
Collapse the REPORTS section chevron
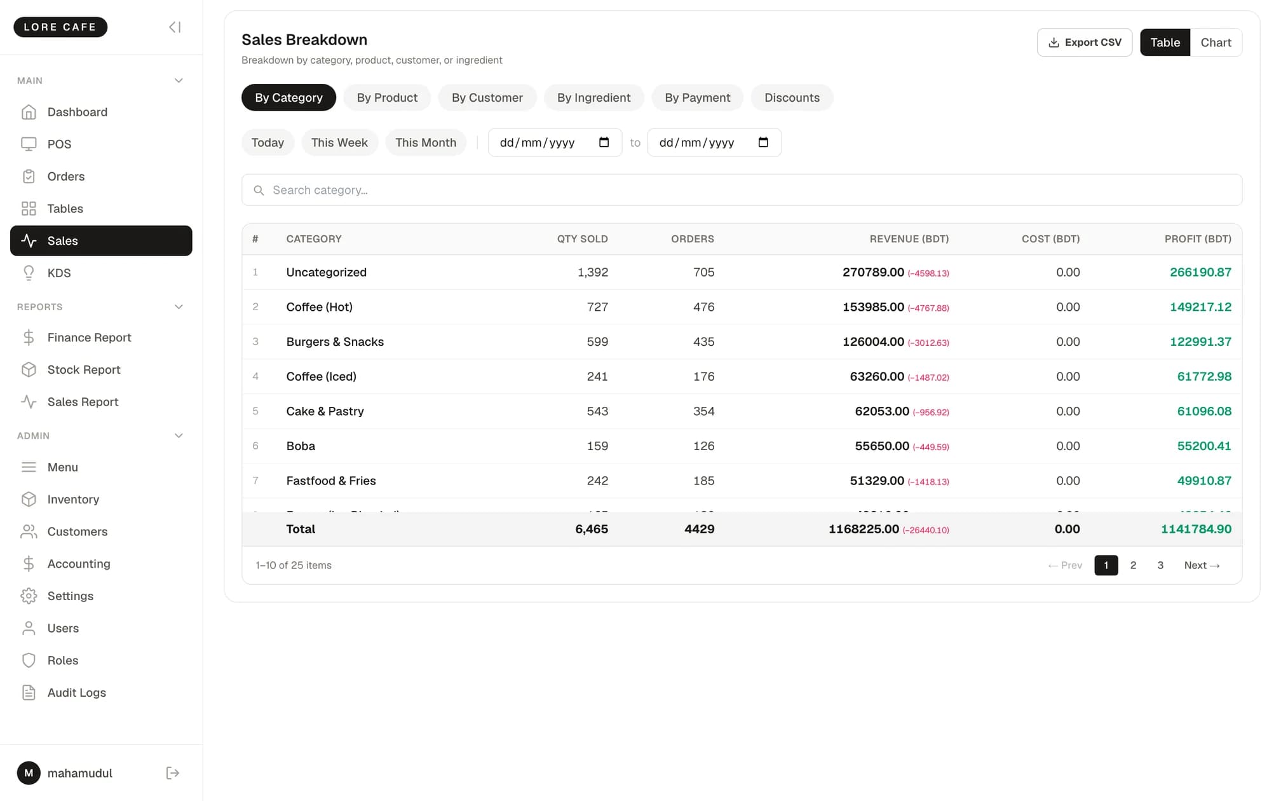179,307
